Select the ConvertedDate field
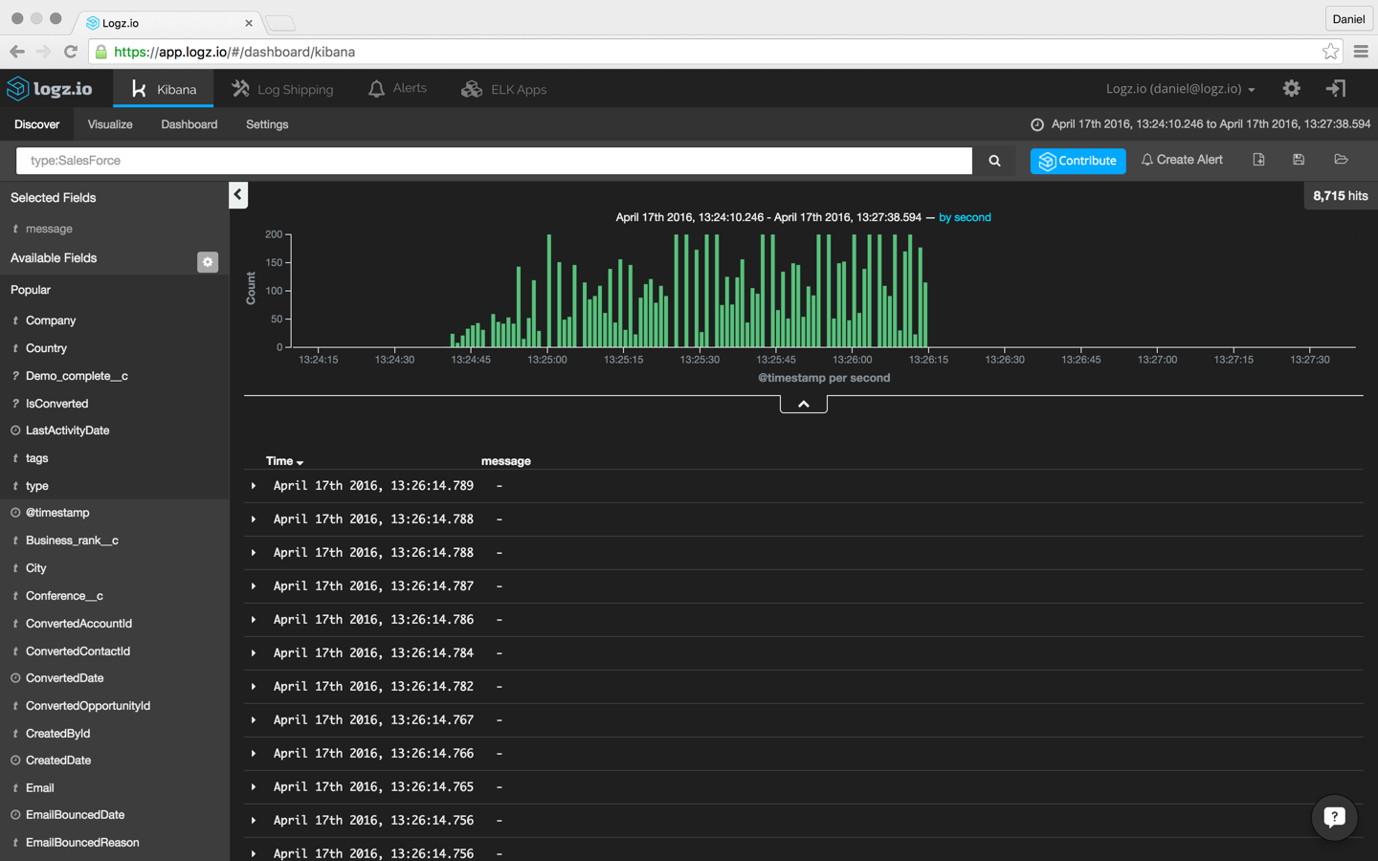1378x861 pixels. coord(64,678)
